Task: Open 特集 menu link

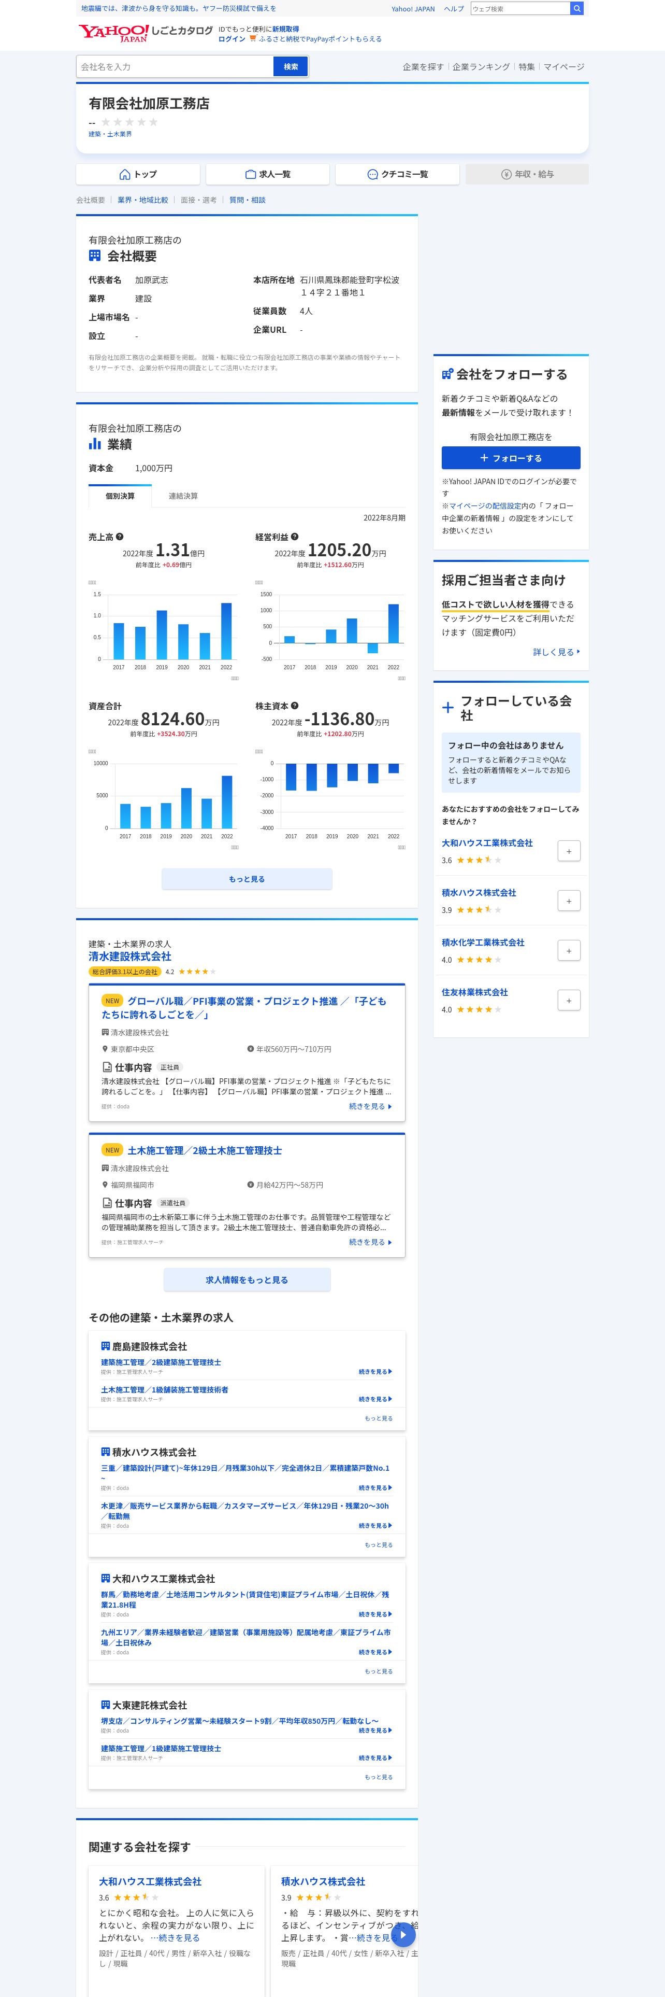Action: 526,67
